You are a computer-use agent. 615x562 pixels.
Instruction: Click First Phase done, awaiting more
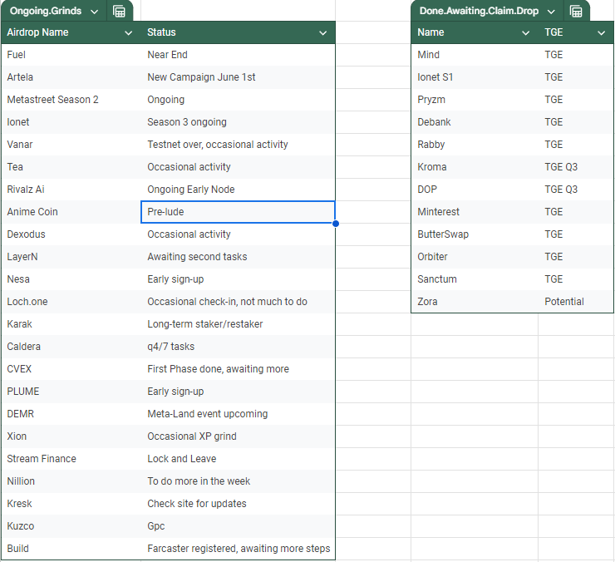point(238,369)
